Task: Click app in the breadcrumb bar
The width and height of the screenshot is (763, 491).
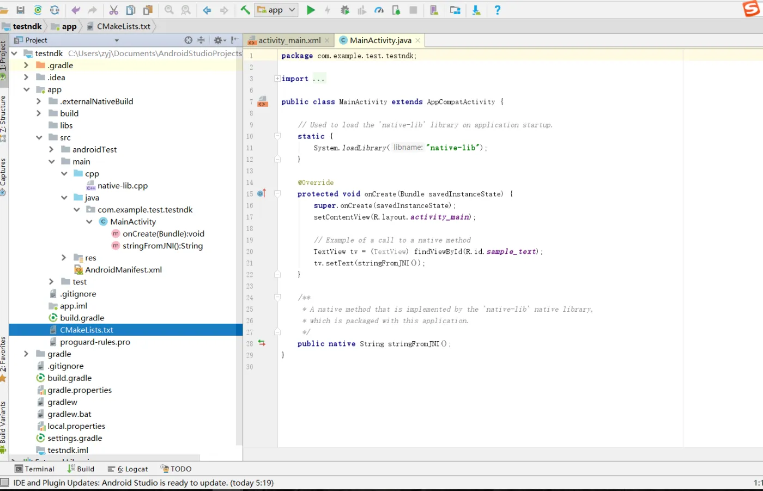Action: (69, 26)
